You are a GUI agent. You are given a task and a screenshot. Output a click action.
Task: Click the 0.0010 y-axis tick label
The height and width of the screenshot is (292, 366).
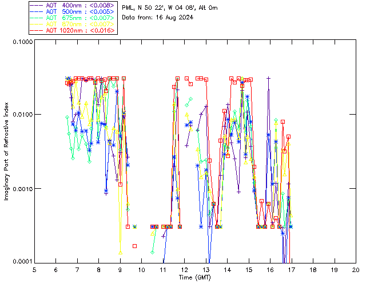(x=22, y=189)
